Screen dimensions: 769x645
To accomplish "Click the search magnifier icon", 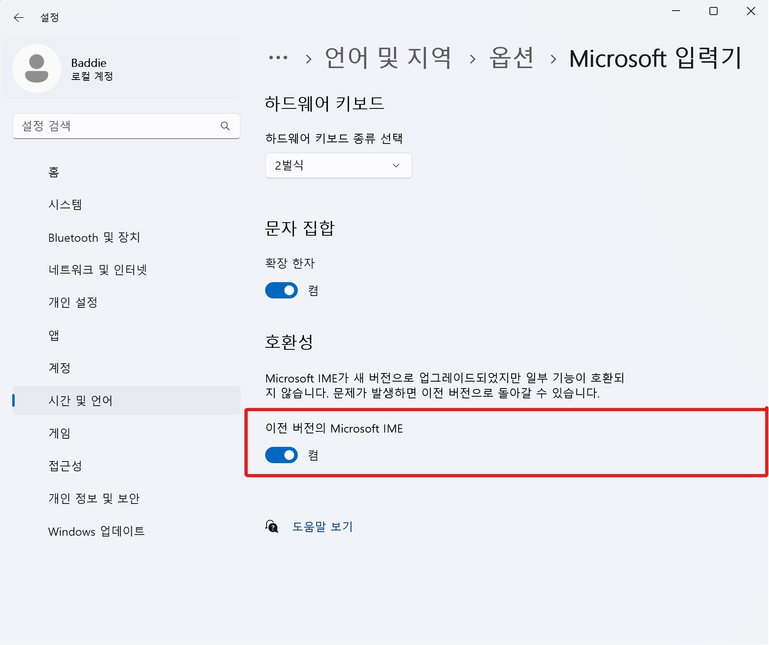I will (225, 126).
